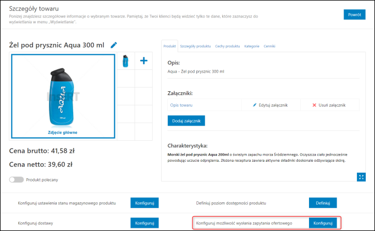The width and height of the screenshot is (375, 231).
Task: Click the expand fullscreen icon in description panel
Action: click(361, 177)
